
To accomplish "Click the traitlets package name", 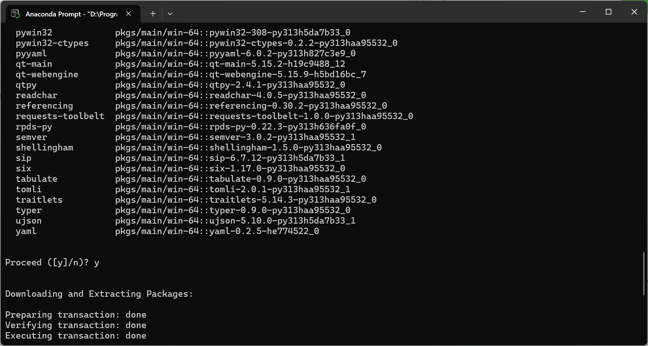I will click(x=39, y=200).
